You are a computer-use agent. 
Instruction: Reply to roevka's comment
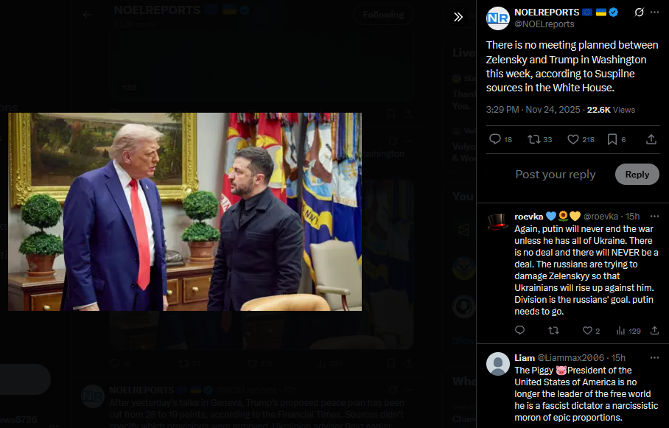click(x=519, y=330)
